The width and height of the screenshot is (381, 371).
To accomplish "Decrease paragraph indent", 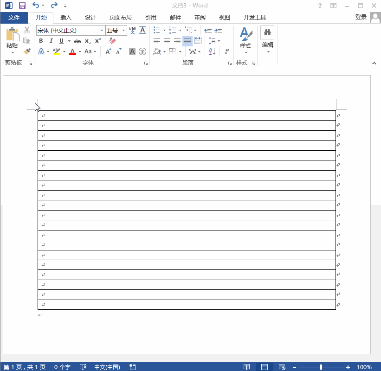I will [208, 30].
